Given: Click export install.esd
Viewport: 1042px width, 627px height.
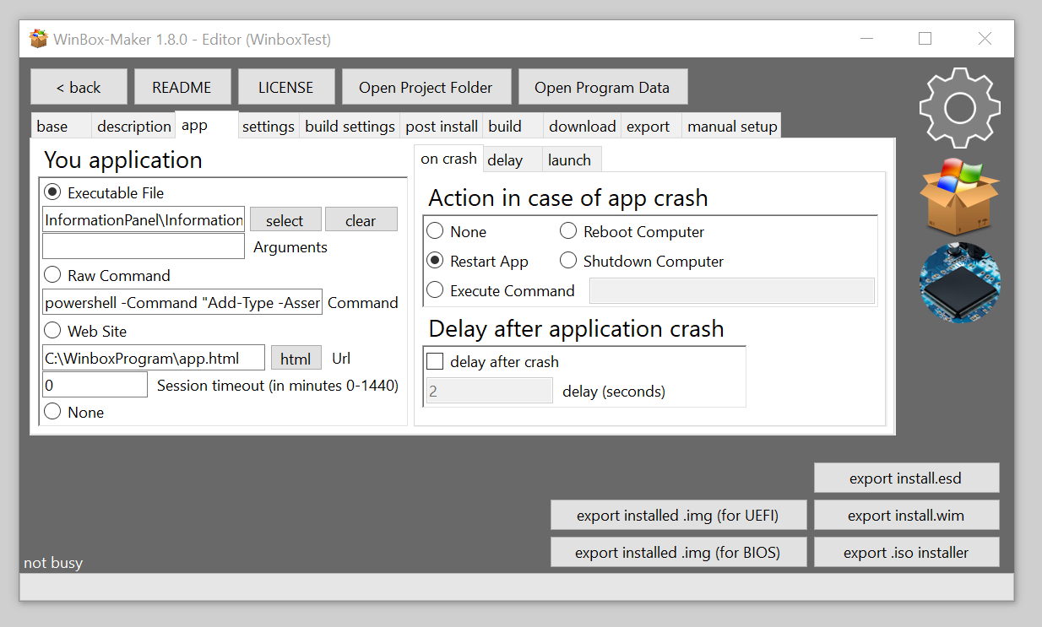Looking at the screenshot, I should pos(906,478).
